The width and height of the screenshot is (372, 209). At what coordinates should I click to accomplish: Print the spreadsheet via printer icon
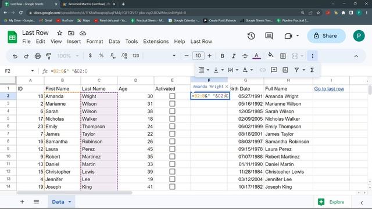pos(37,56)
